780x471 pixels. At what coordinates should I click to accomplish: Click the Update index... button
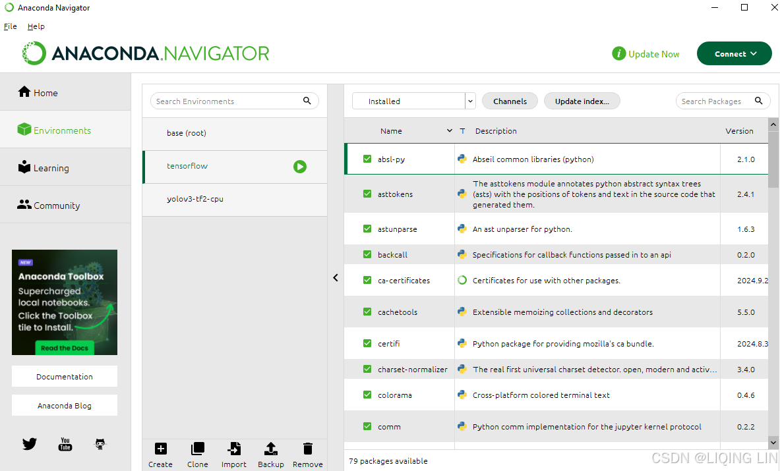[x=582, y=101]
